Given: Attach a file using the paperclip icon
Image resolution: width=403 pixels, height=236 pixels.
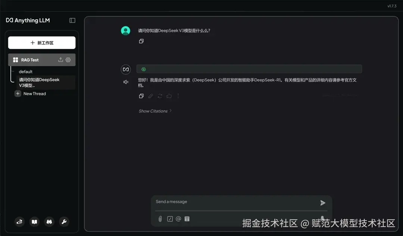Looking at the screenshot, I should 160,219.
